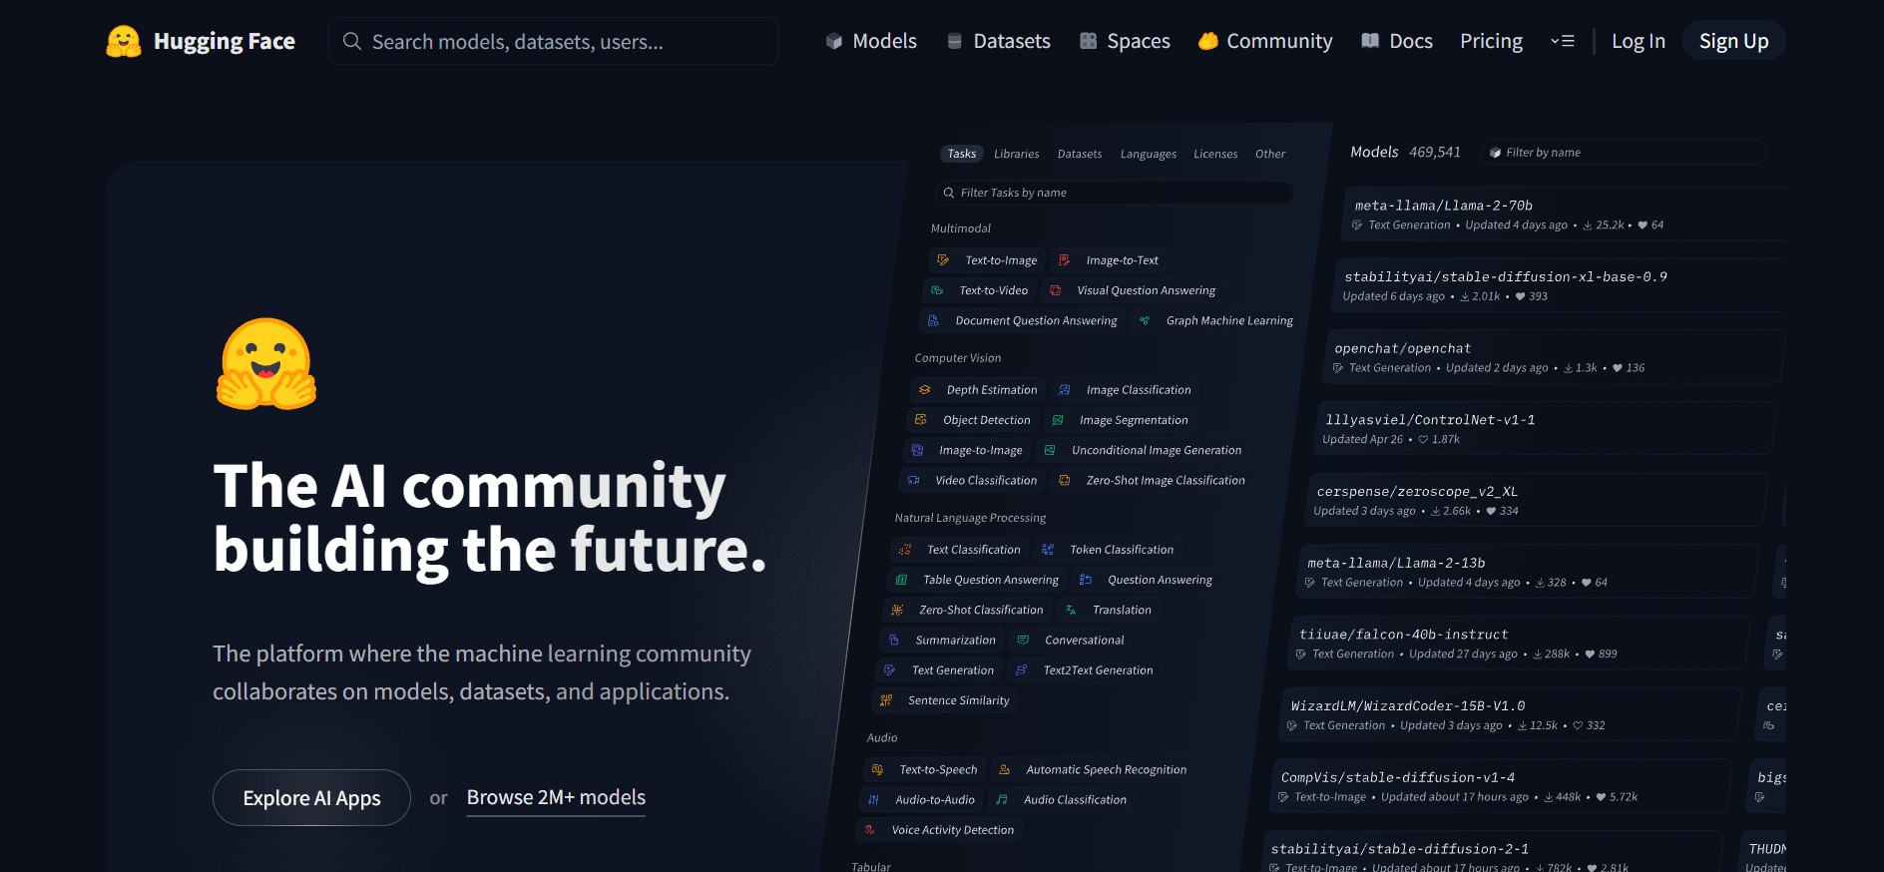Open the stabilityai/stable-diffusion-xl-base-0.9 model card
The width and height of the screenshot is (1884, 872).
(x=1560, y=285)
